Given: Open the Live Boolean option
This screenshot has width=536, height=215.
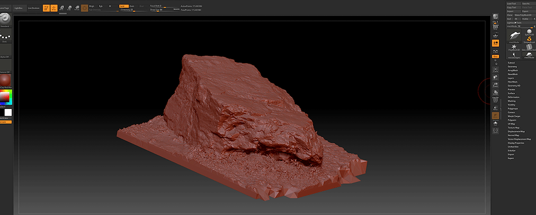Looking at the screenshot, I should click(x=33, y=8).
